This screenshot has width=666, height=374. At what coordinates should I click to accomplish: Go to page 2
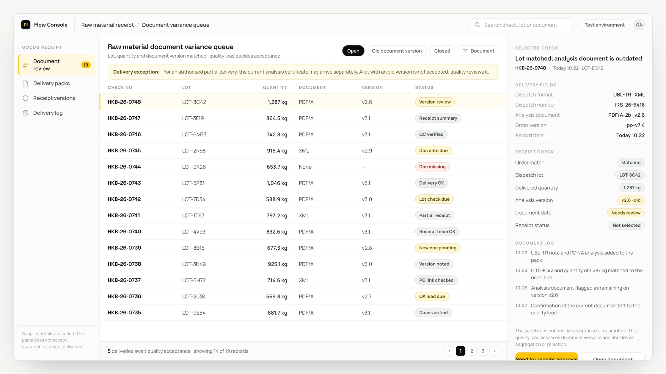(x=472, y=351)
